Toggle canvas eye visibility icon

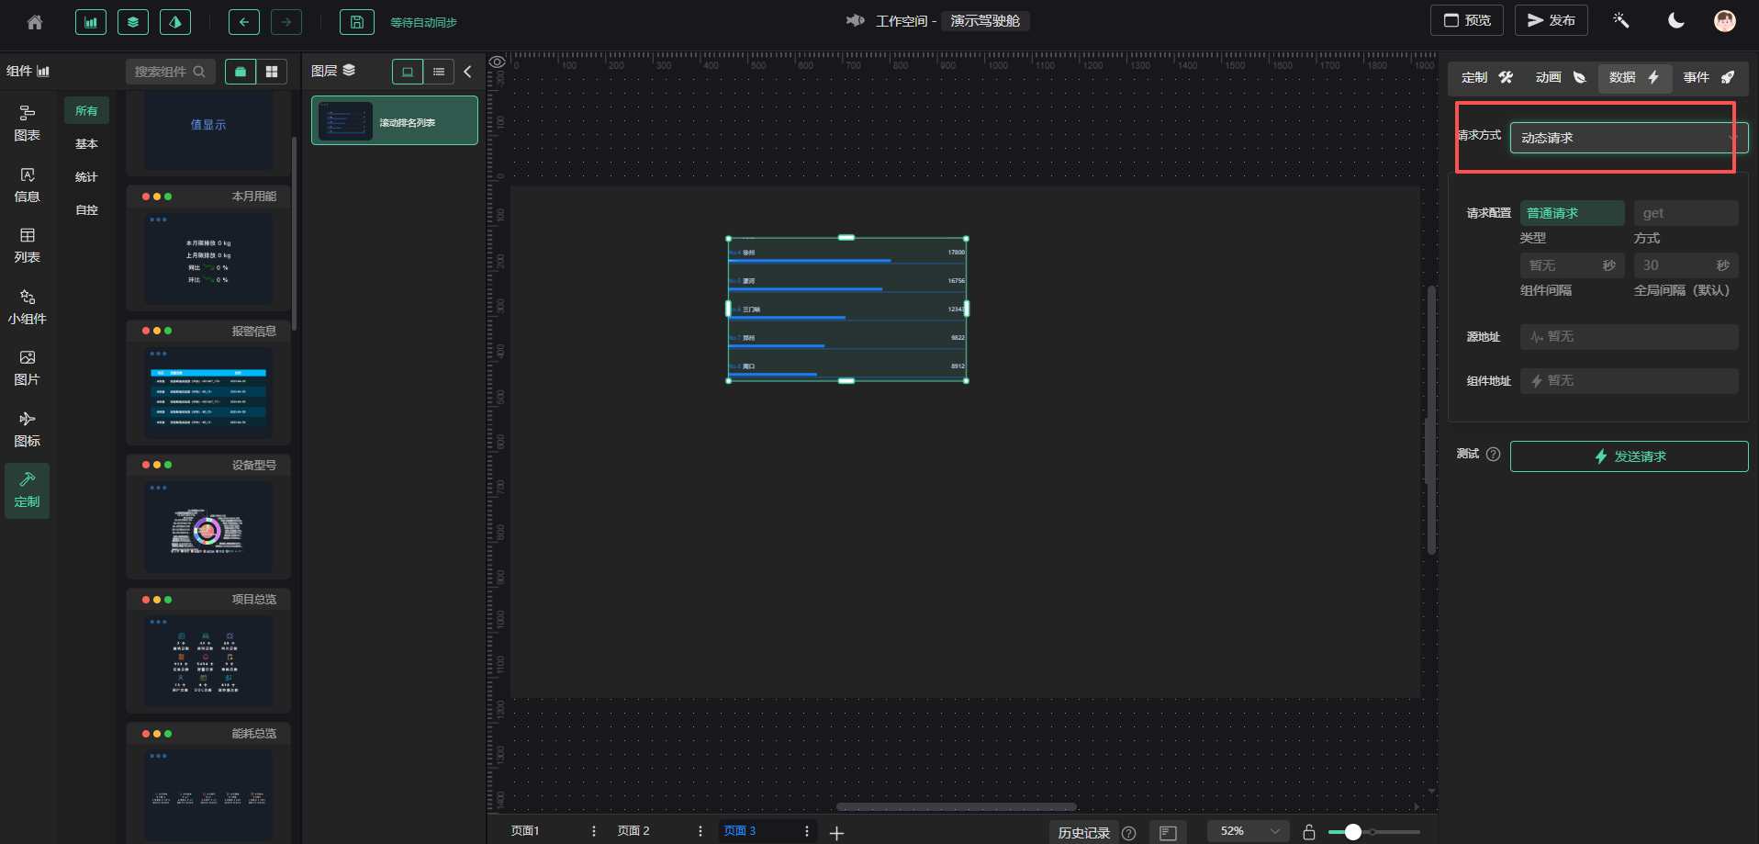pyautogui.click(x=497, y=62)
